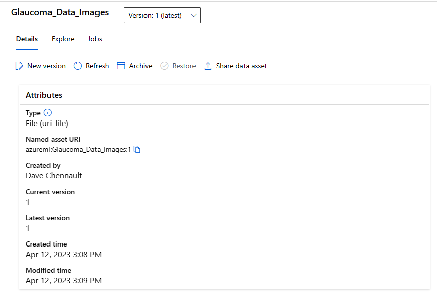The height and width of the screenshot is (307, 437).
Task: Click the Refresh icon to reload asset details
Action: (x=77, y=66)
